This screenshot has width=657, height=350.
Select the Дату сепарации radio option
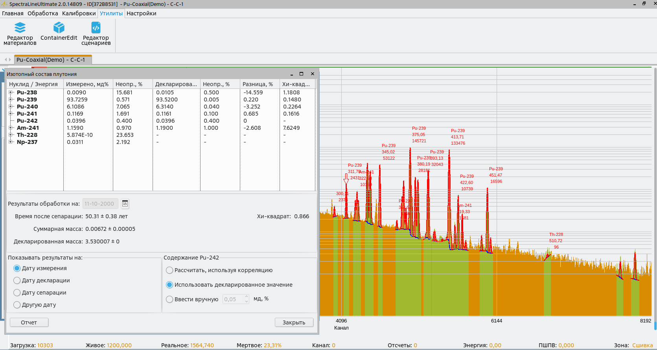coord(17,293)
